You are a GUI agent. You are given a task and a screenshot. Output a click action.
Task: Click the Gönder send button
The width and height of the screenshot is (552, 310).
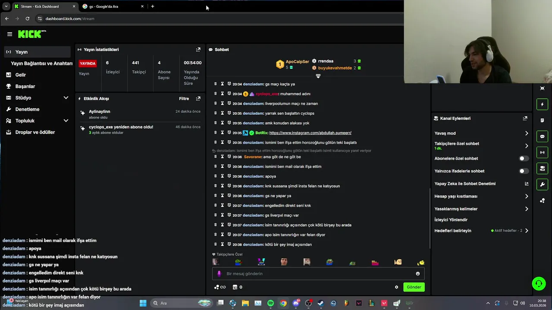point(414,287)
